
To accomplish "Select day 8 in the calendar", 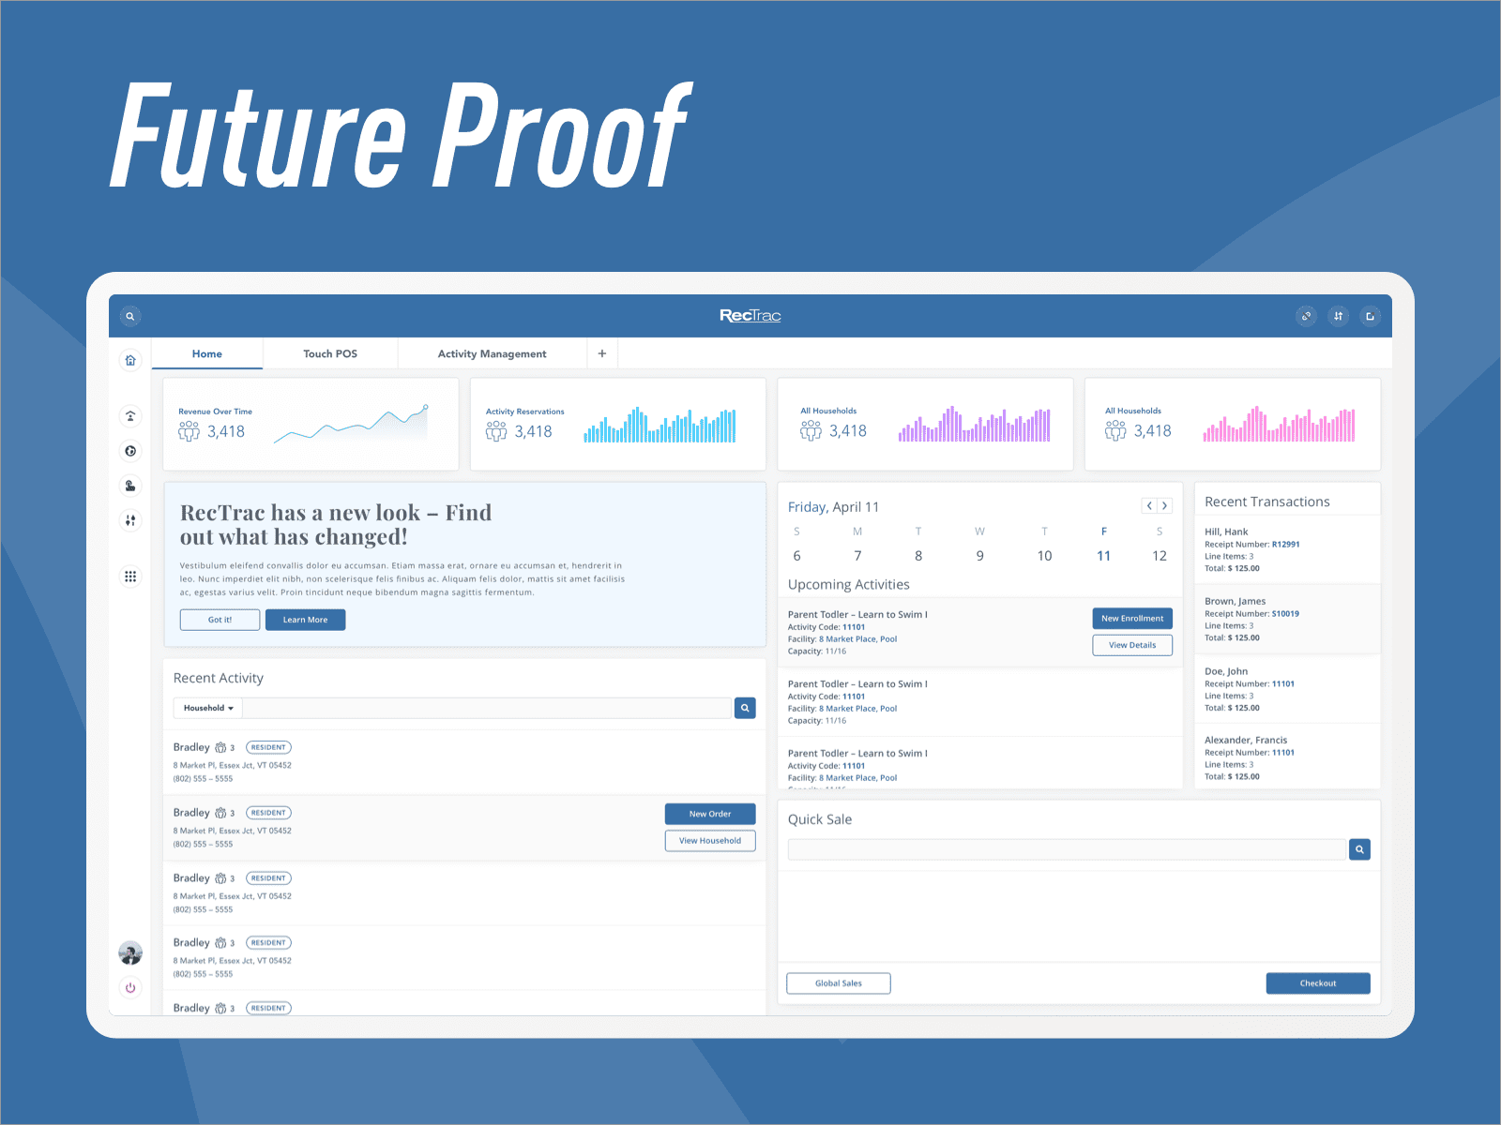I will coord(918,556).
